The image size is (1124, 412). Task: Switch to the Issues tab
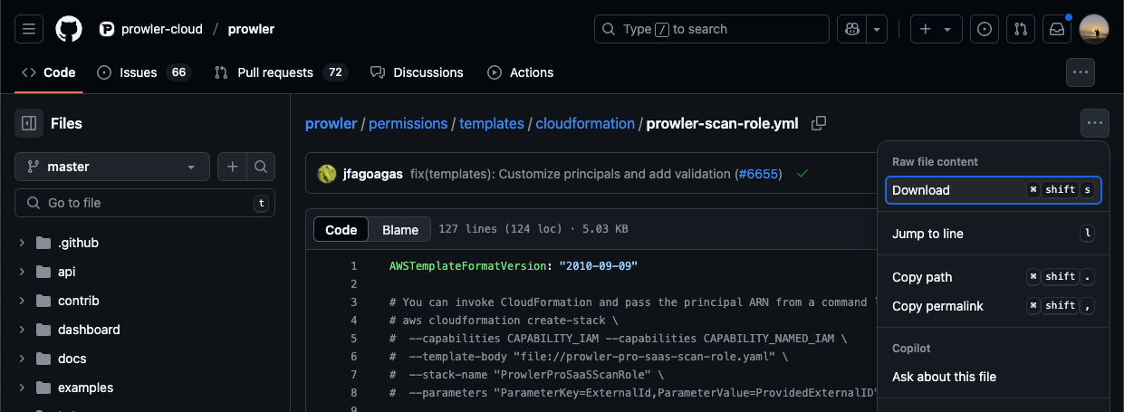(143, 72)
